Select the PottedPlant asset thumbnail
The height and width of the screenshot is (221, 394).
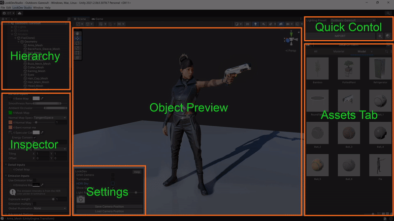tap(349, 68)
